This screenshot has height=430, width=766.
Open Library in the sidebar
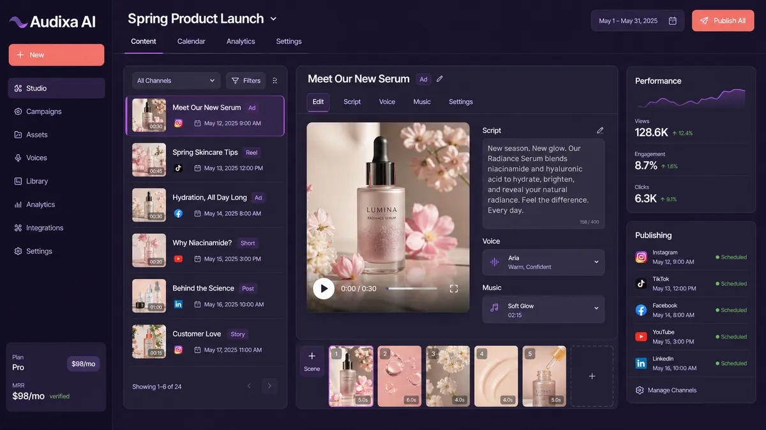tap(56, 182)
